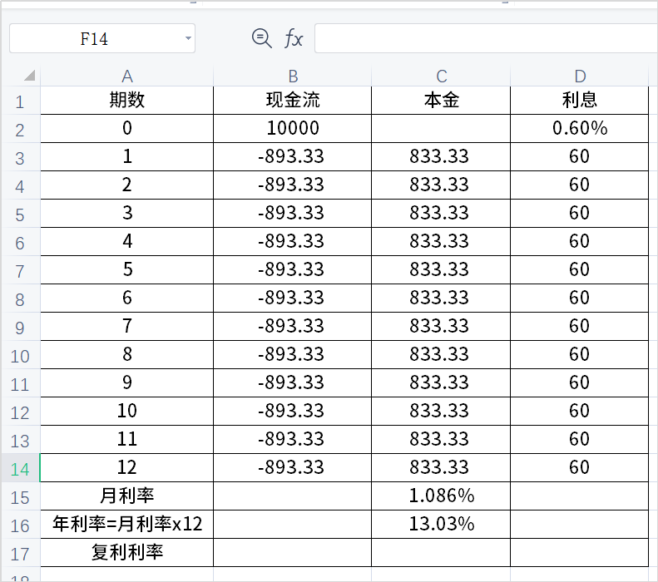Click the interest 60 cell in row 3

tap(580, 157)
